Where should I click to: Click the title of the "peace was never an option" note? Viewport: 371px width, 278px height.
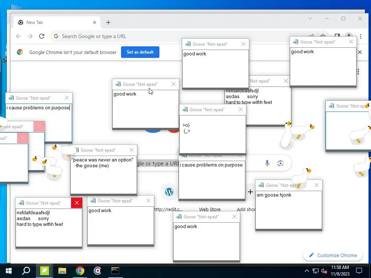tap(98, 150)
